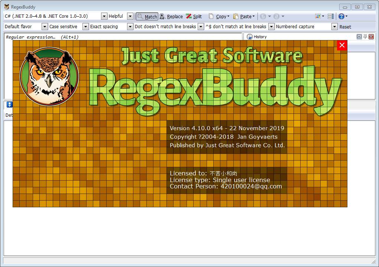Click the blue down-arrow icon at left
This screenshot has height=267, width=379.
(x=9, y=105)
